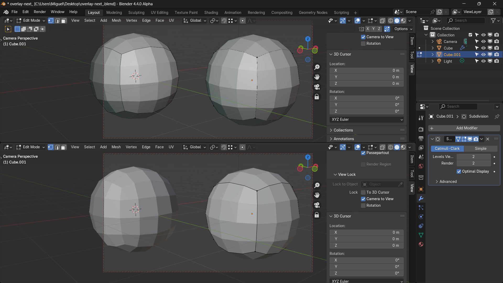Image resolution: width=503 pixels, height=283 pixels.
Task: Open the Modifiers properties tab (wrench icon)
Action: tap(421, 198)
